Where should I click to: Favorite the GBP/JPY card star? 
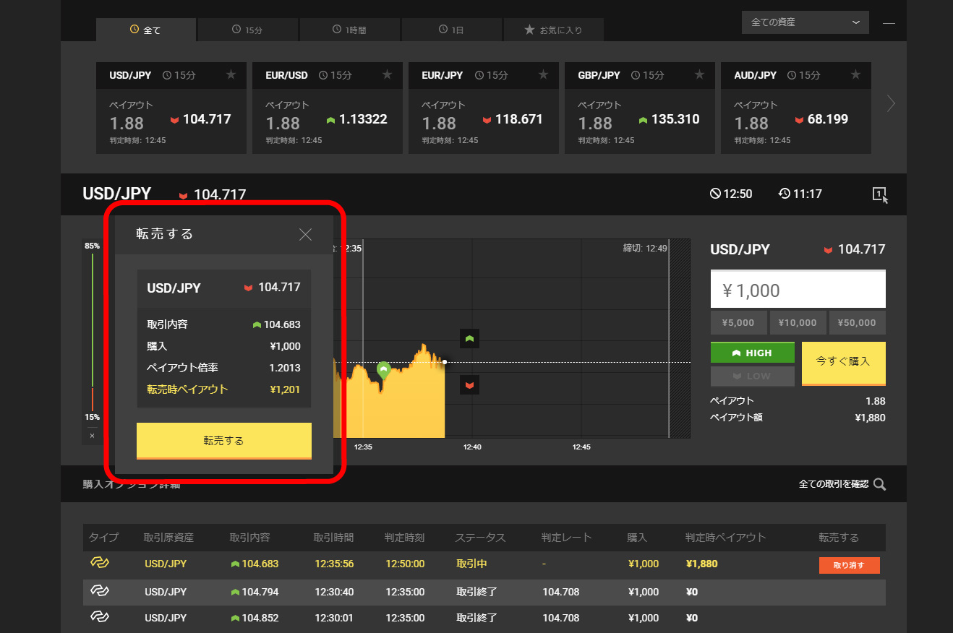point(699,74)
